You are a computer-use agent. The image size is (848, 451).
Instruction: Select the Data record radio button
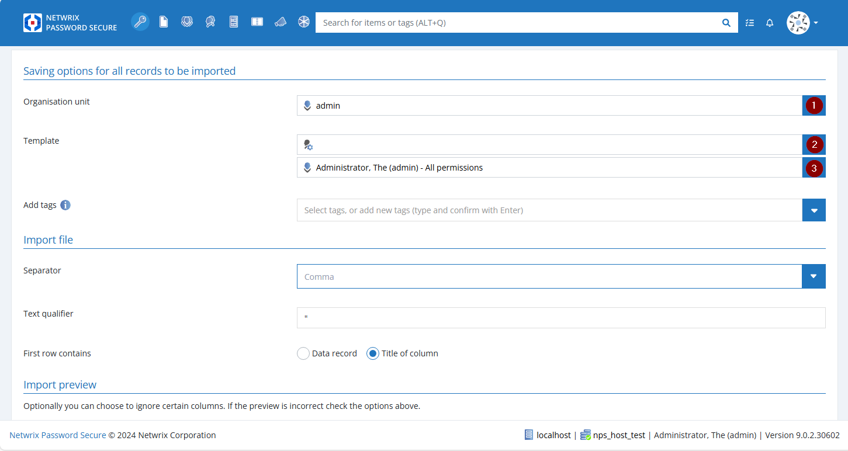click(x=303, y=353)
